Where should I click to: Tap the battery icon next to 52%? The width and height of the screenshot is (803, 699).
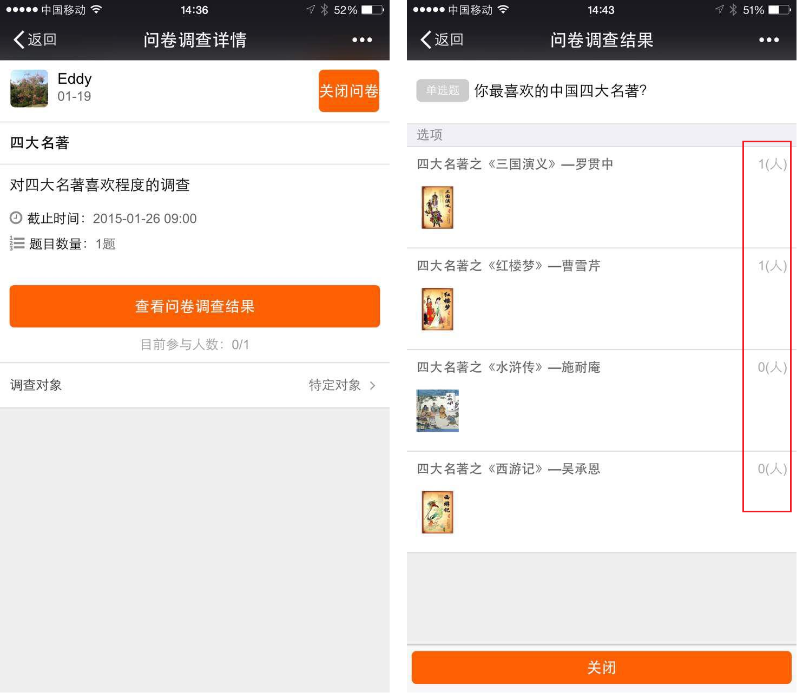coord(372,10)
